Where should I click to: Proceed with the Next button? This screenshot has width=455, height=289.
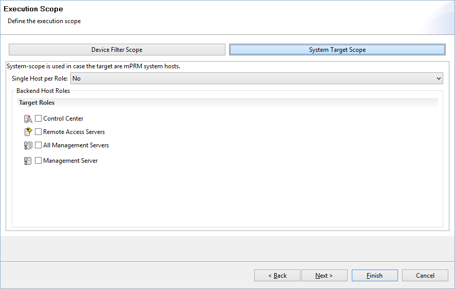325,275
